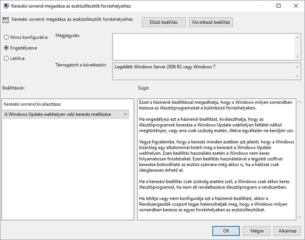
Task: Click the 'Megjegyzés:' label
Action: [x=67, y=36]
